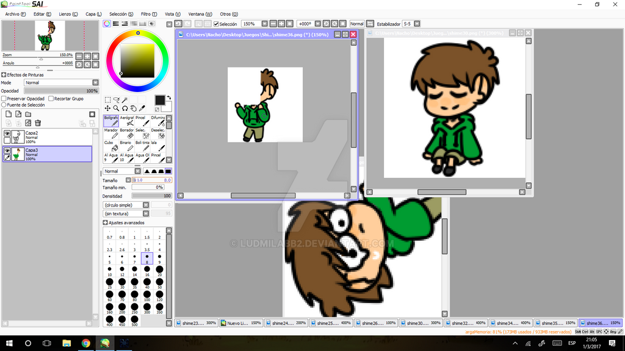Click the black foreground color swatch
625x351 pixels.
[x=160, y=101]
